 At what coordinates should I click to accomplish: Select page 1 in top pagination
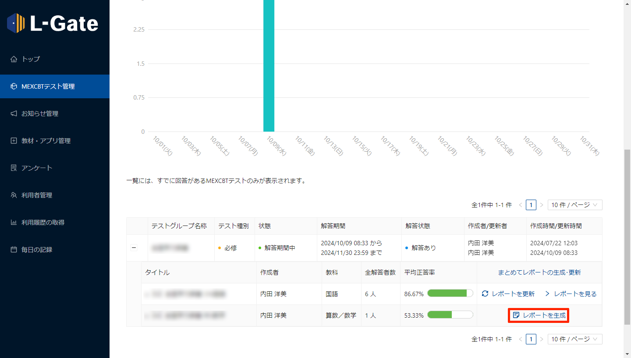[531, 205]
